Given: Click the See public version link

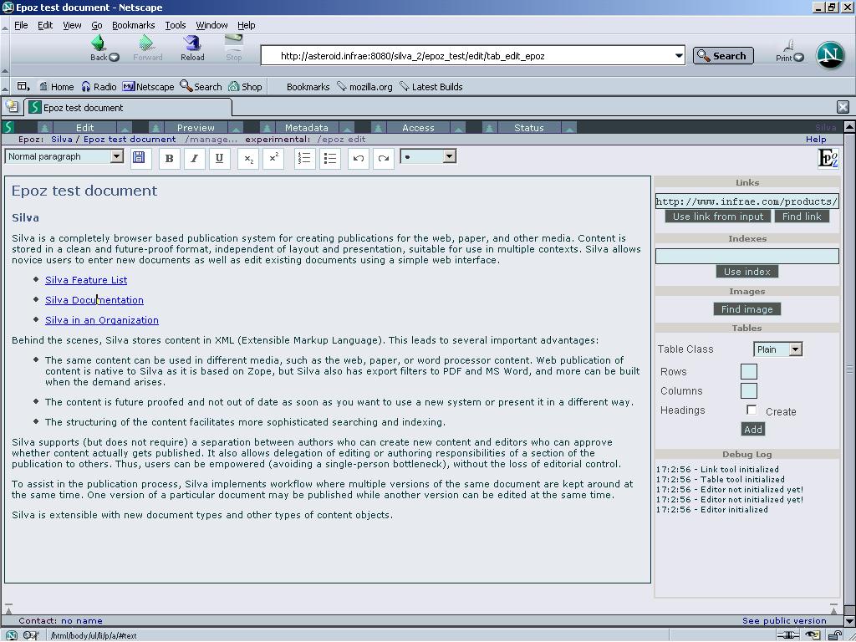Looking at the screenshot, I should click(x=784, y=621).
